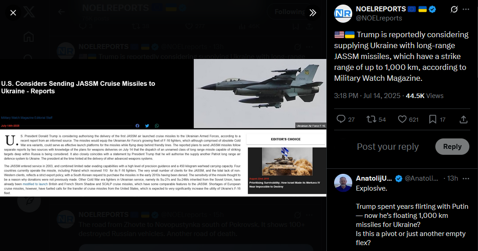This screenshot has height=251, width=478.
Task: Click the dimmed compose post feather button
Action: click(29, 201)
